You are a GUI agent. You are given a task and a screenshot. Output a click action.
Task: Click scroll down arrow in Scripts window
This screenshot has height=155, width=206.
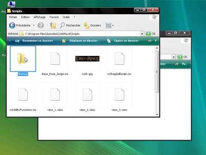157,115
